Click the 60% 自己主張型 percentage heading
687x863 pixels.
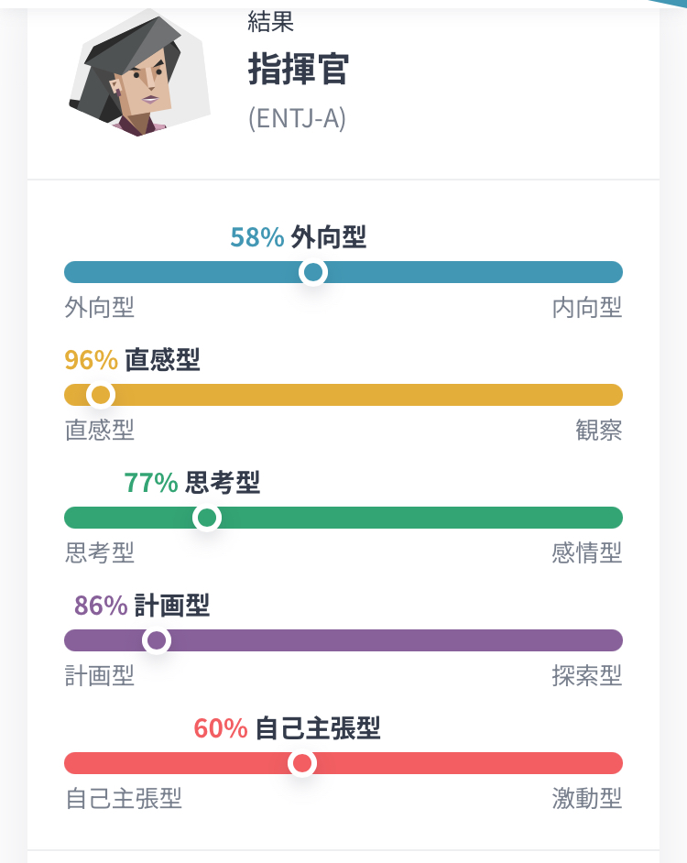[x=287, y=728]
